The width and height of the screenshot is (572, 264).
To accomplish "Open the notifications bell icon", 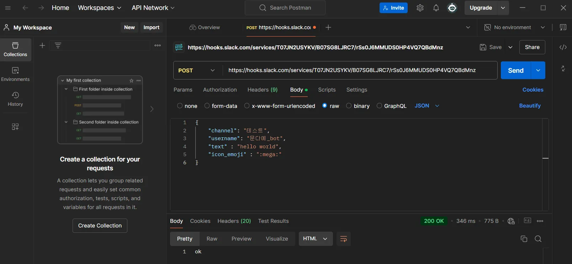I will coord(436,8).
